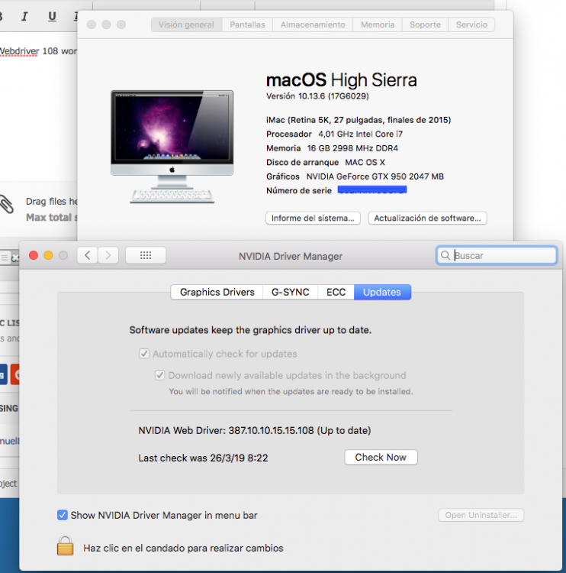Select the ECC tab

pyautogui.click(x=336, y=293)
